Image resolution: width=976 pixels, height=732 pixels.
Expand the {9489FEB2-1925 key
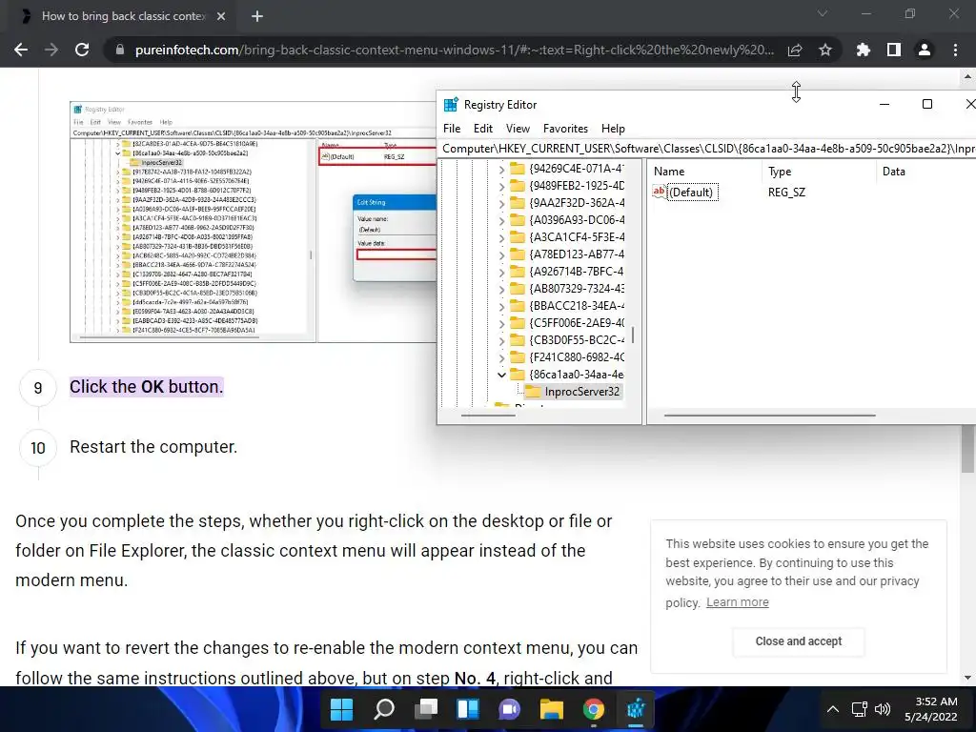(501, 186)
